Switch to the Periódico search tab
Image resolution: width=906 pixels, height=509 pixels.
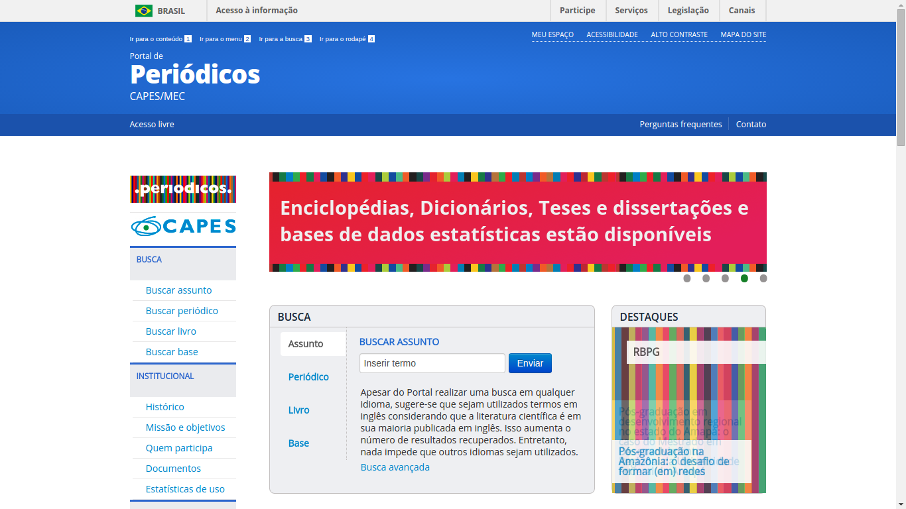click(x=308, y=377)
